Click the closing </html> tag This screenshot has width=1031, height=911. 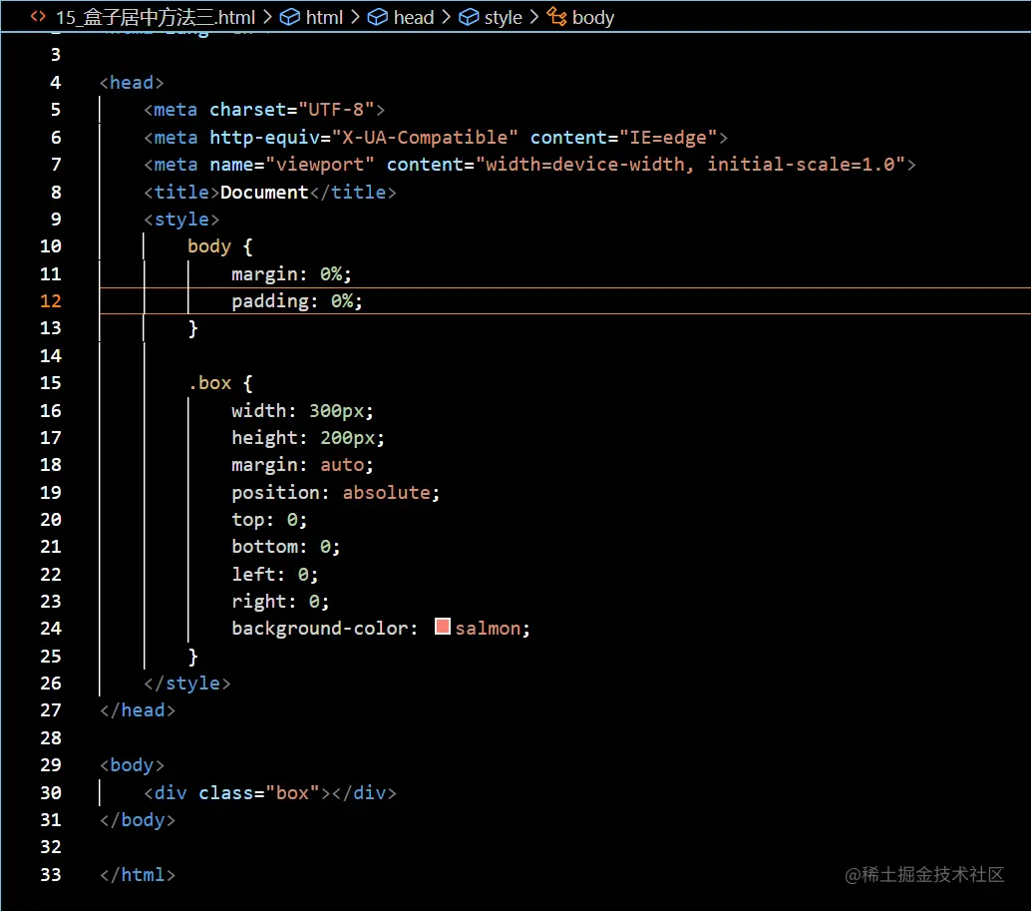(138, 875)
